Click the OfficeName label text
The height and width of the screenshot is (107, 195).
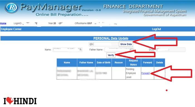point(81,23)
